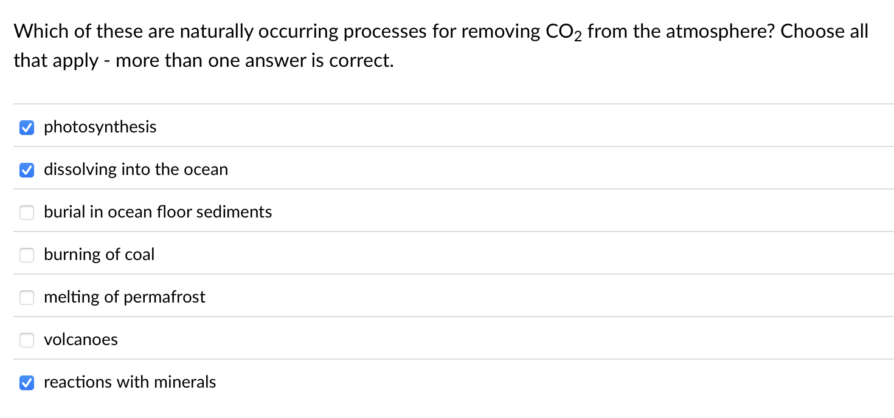
Task: Check the melting of permafrost checkbox
Action: (27, 298)
